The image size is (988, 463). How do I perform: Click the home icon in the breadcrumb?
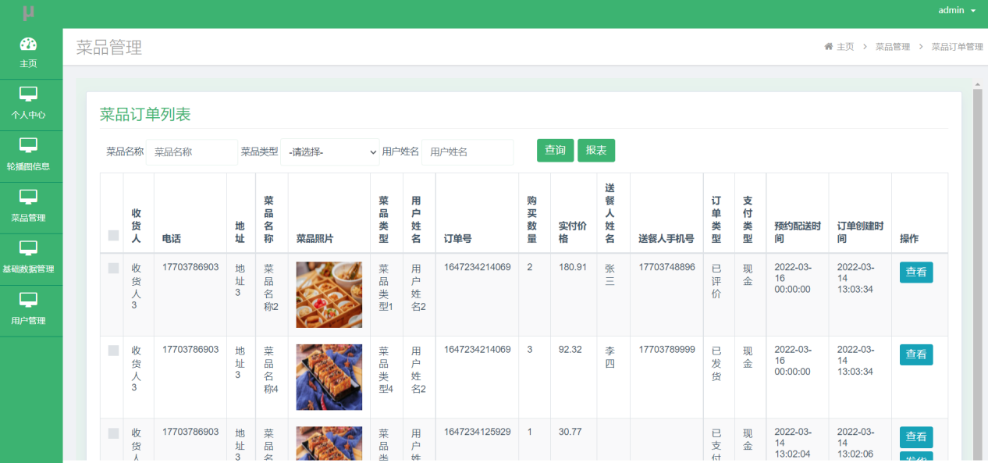click(828, 47)
